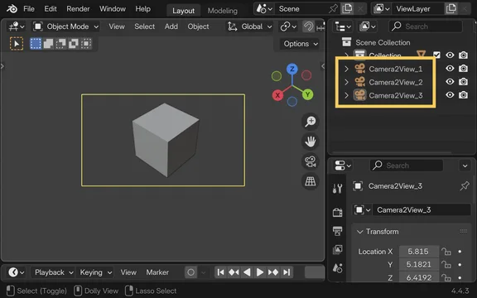Open the Options dropdown
This screenshot has width=477, height=298.
pos(300,44)
